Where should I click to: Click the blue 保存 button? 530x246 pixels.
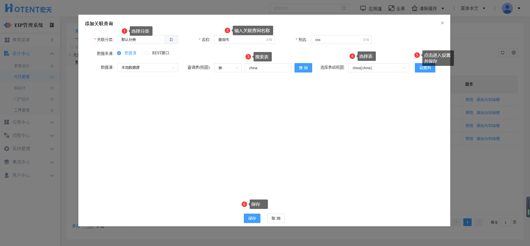click(x=252, y=218)
